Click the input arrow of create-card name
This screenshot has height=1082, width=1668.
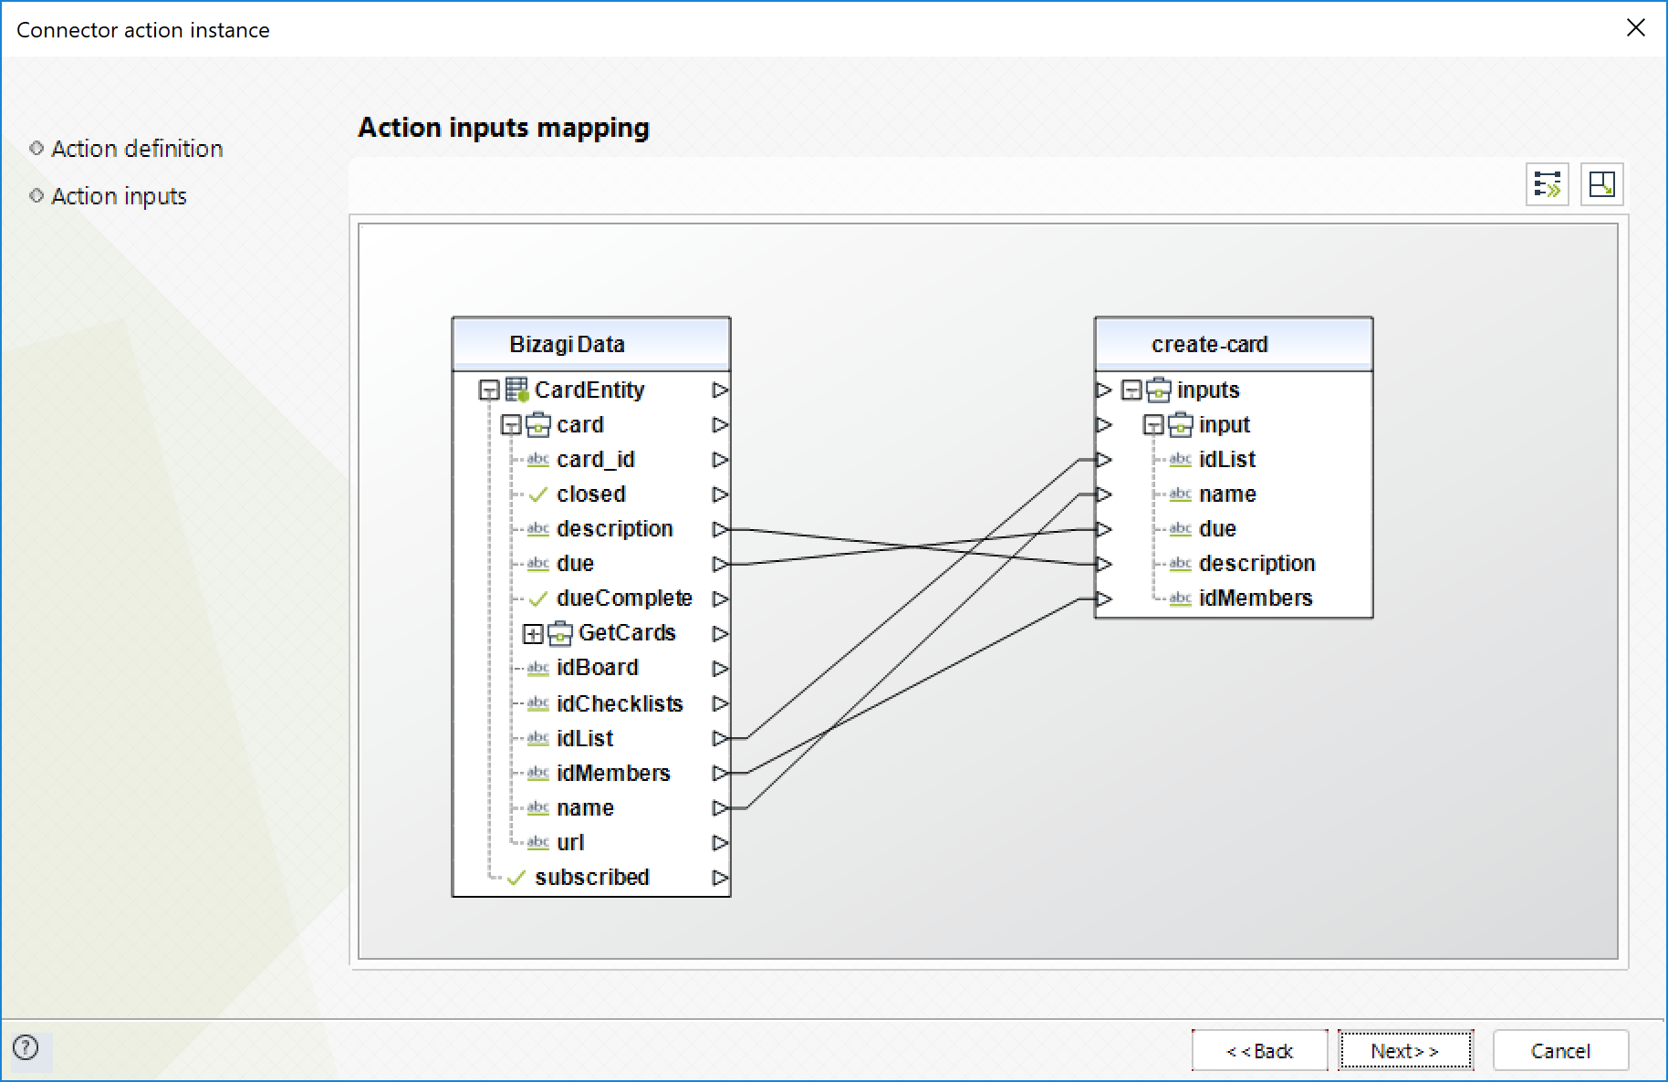(x=1104, y=494)
